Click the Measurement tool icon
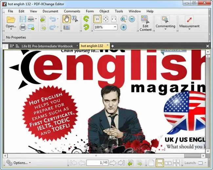213x170 pixels. tap(189, 20)
